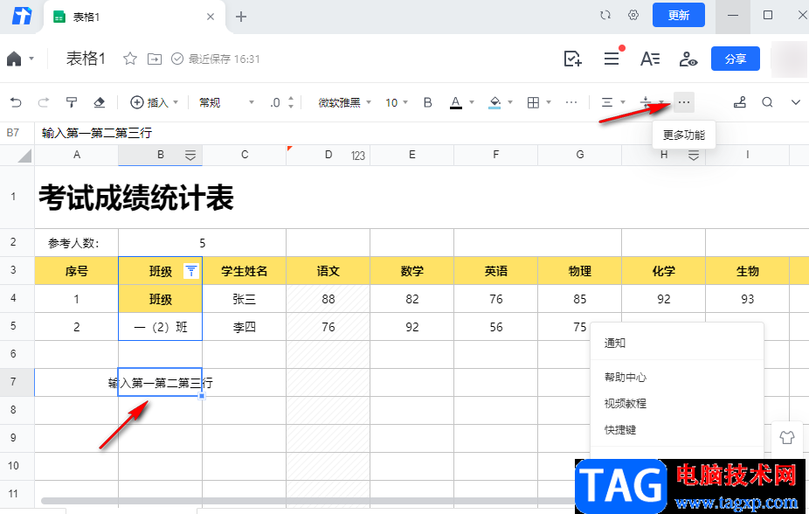809x514 pixels.
Task: Toggle the 班级 header filter button
Action: coord(191,270)
